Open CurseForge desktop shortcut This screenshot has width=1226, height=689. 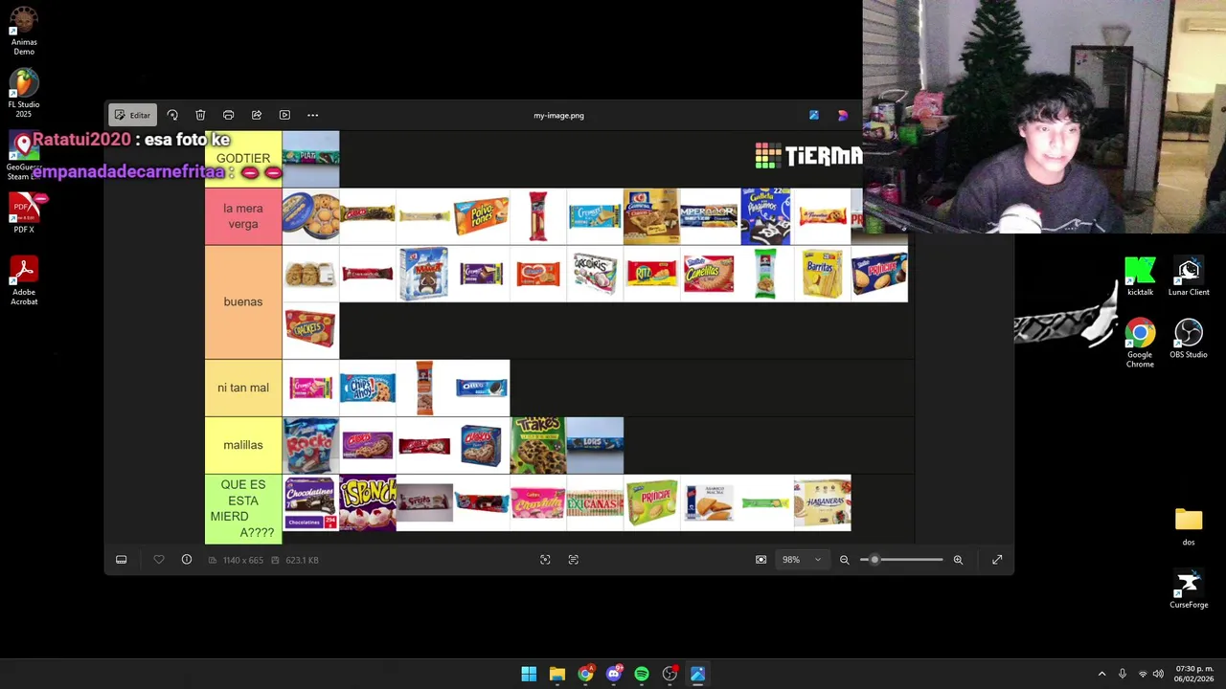pos(1189,589)
